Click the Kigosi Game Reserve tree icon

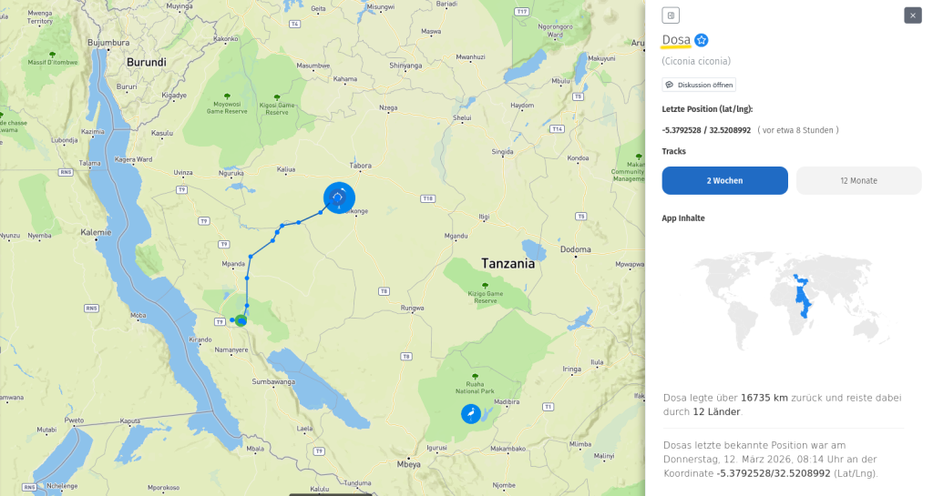coord(277,97)
